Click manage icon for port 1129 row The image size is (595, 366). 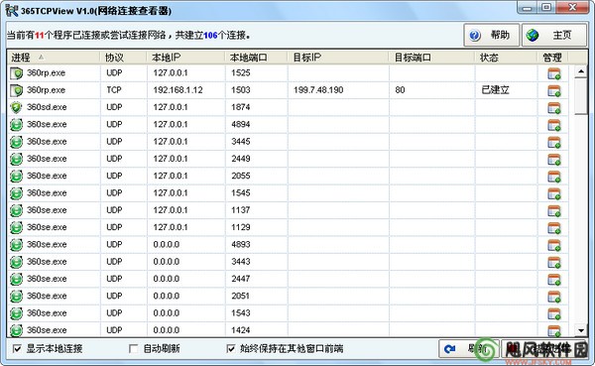[553, 228]
